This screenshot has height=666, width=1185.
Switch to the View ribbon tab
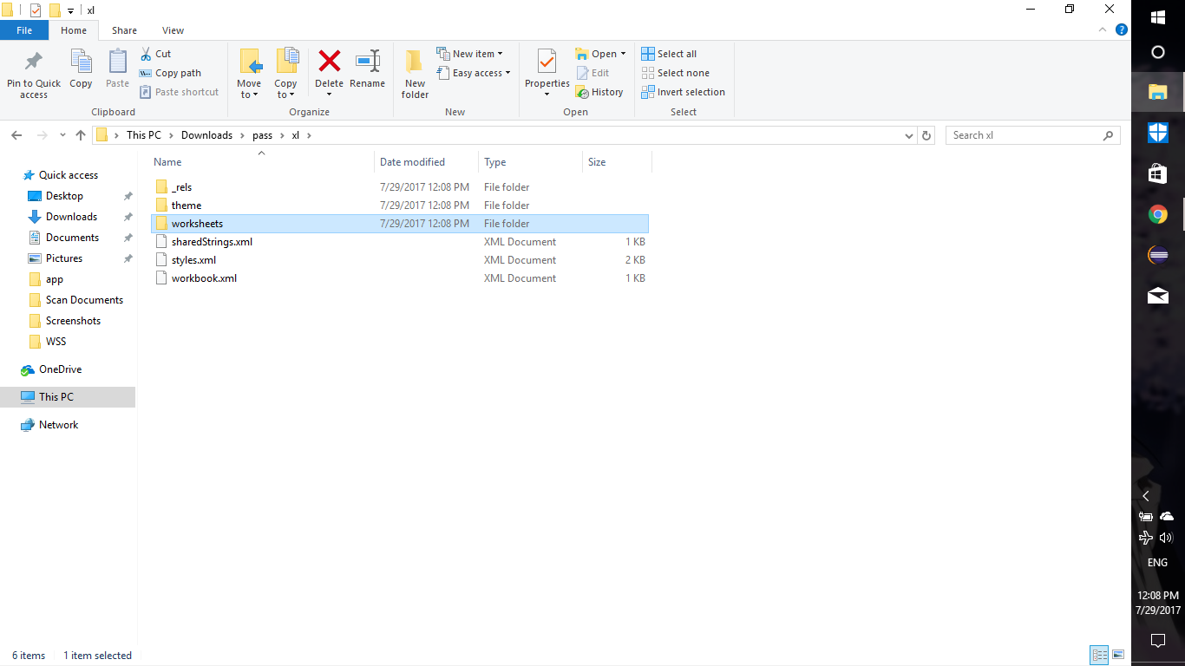click(x=173, y=30)
